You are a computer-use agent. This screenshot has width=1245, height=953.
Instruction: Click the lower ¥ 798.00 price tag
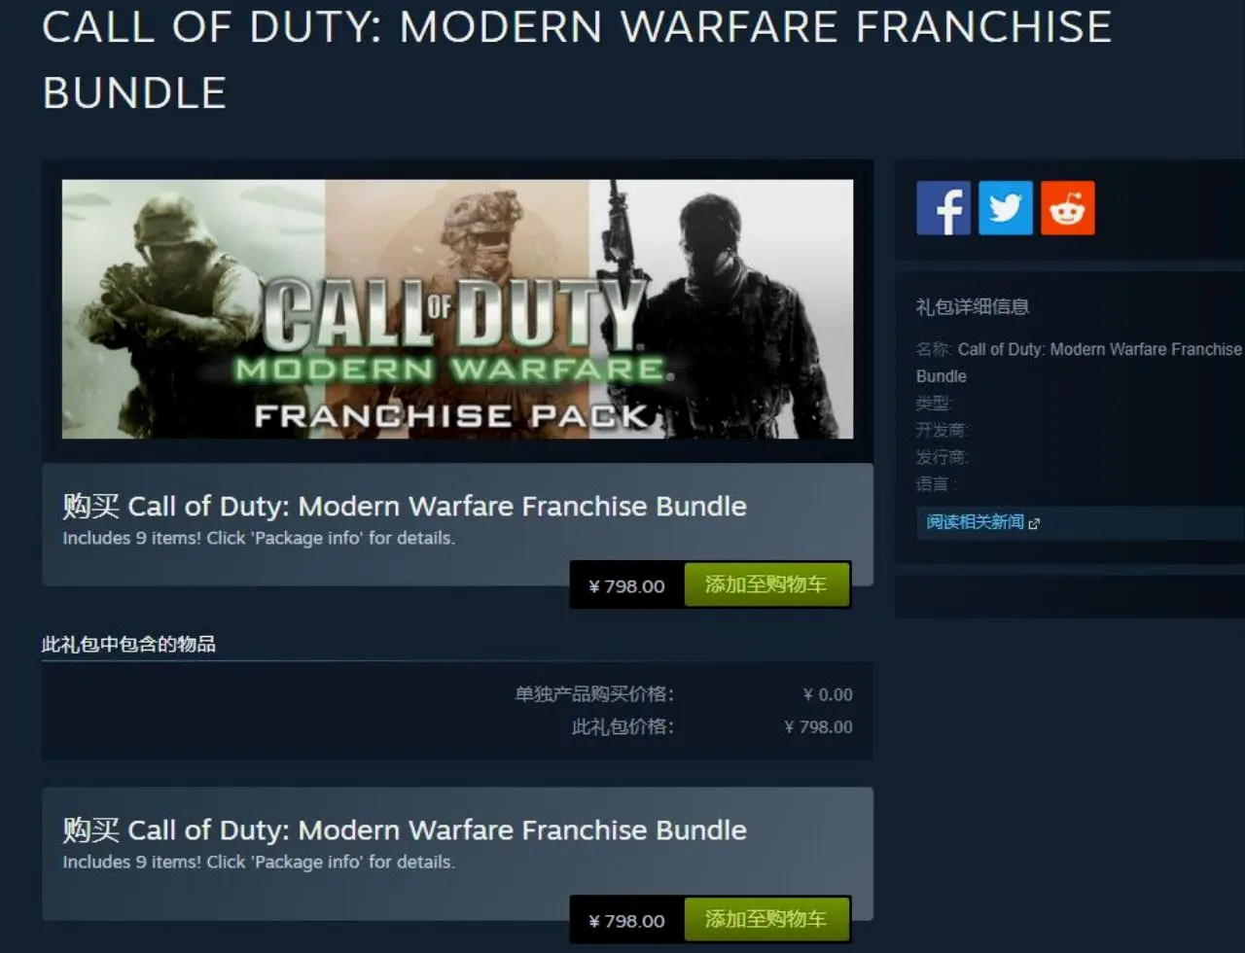point(627,920)
